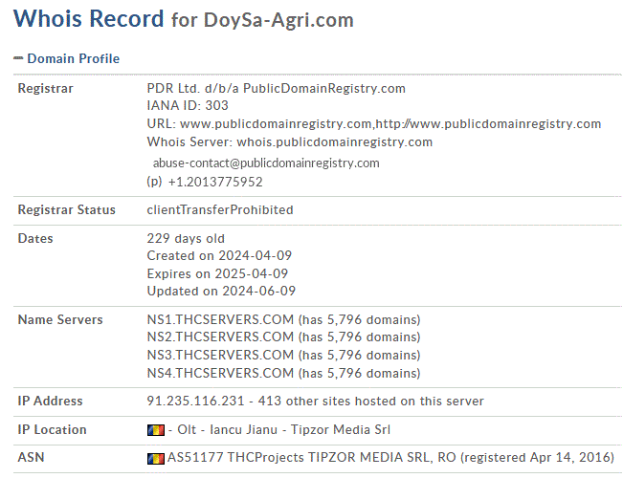Click Whois Server: whois.publicdomainregistry.com line
Screen dimensions: 623x478
pyautogui.click(x=290, y=141)
